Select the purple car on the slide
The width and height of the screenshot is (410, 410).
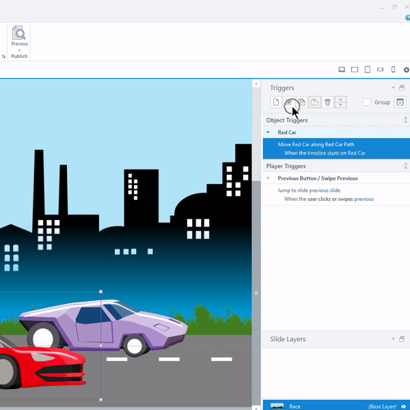[104, 329]
